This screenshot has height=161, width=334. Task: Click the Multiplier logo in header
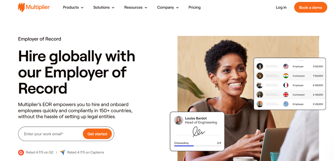34,7
